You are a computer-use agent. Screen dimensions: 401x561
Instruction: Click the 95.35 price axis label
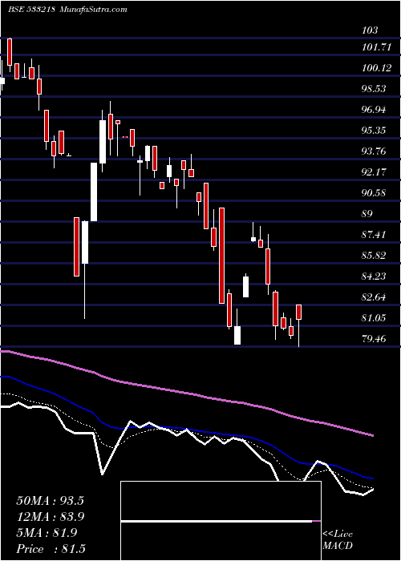tap(375, 130)
